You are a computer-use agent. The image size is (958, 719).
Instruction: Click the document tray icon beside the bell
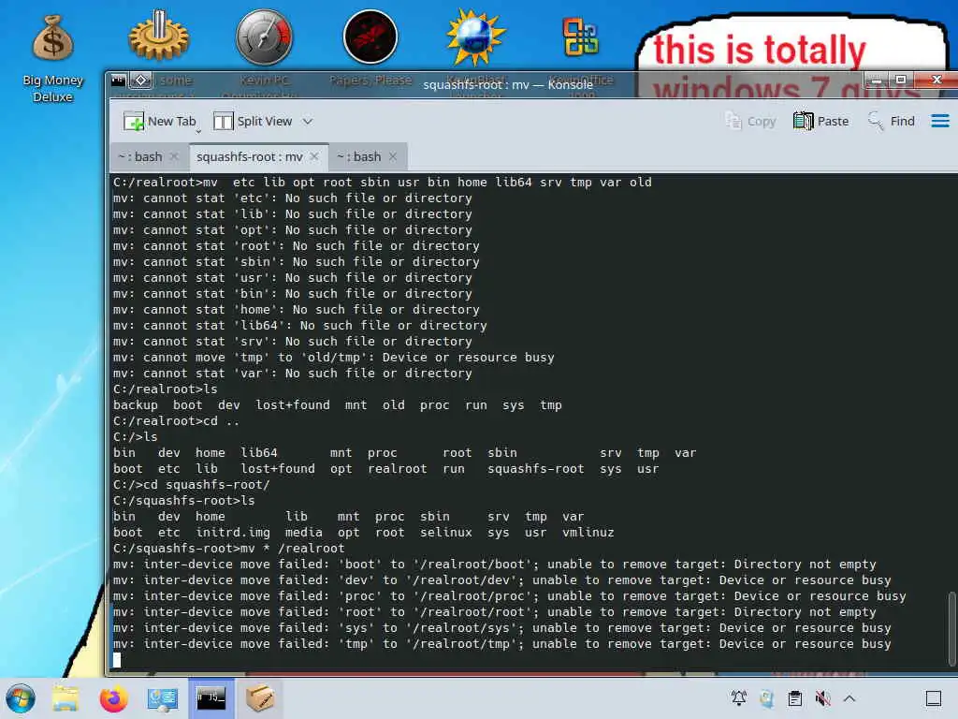767,698
